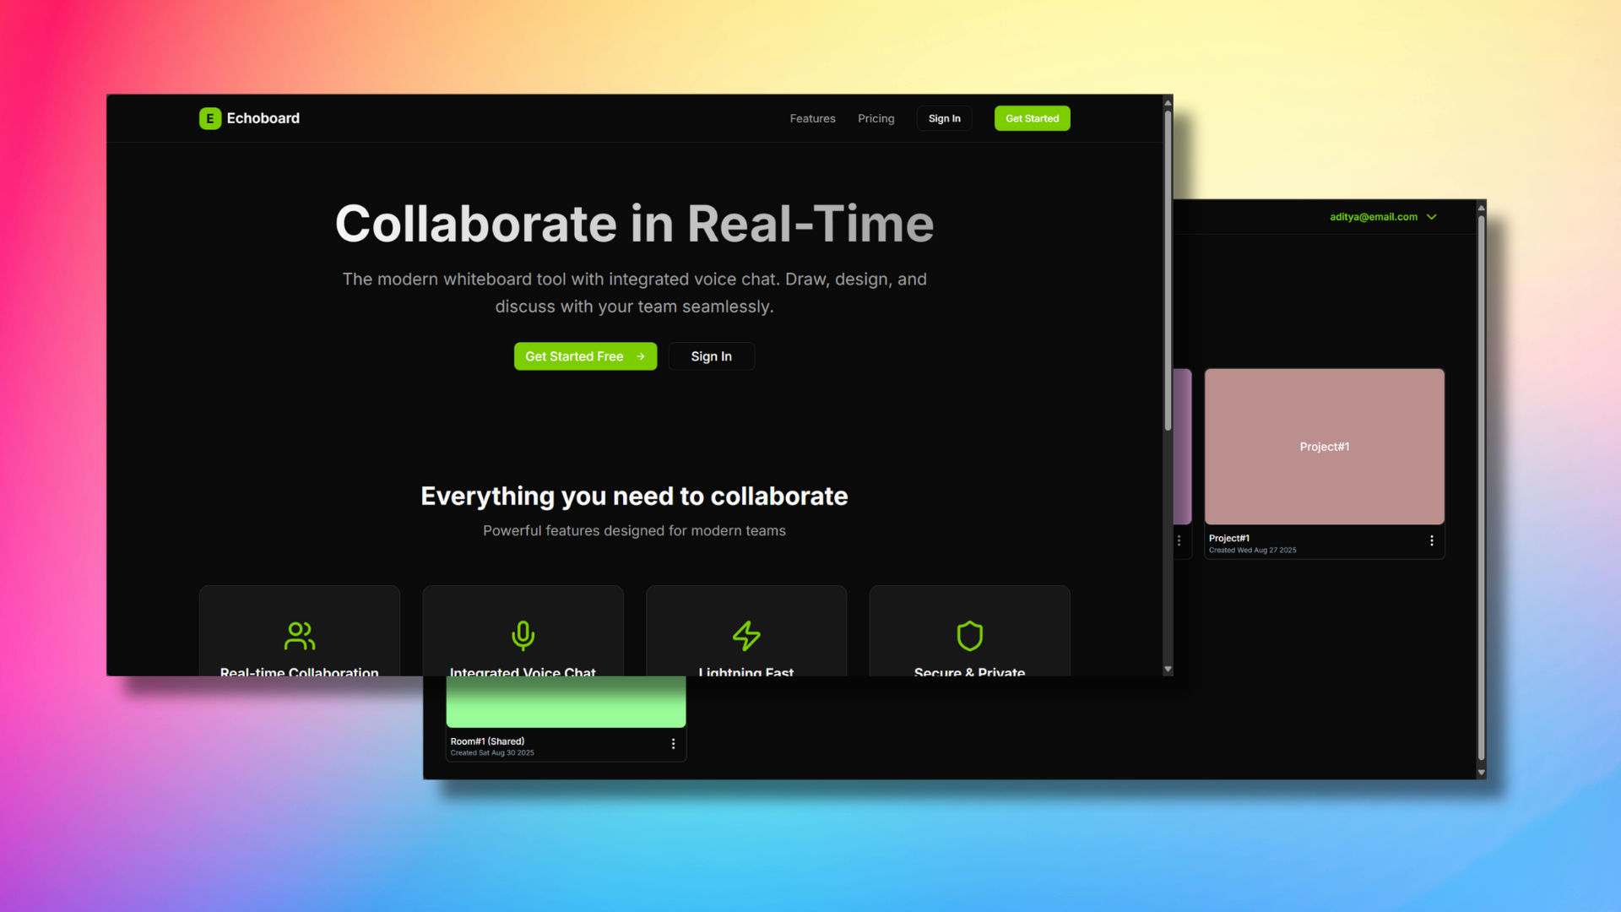Click the account dropdown chevron arrow
Image resolution: width=1621 pixels, height=912 pixels.
point(1432,217)
